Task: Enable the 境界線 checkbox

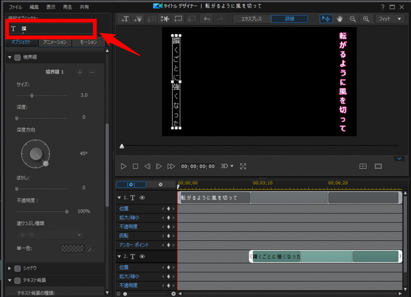Action: (18, 57)
